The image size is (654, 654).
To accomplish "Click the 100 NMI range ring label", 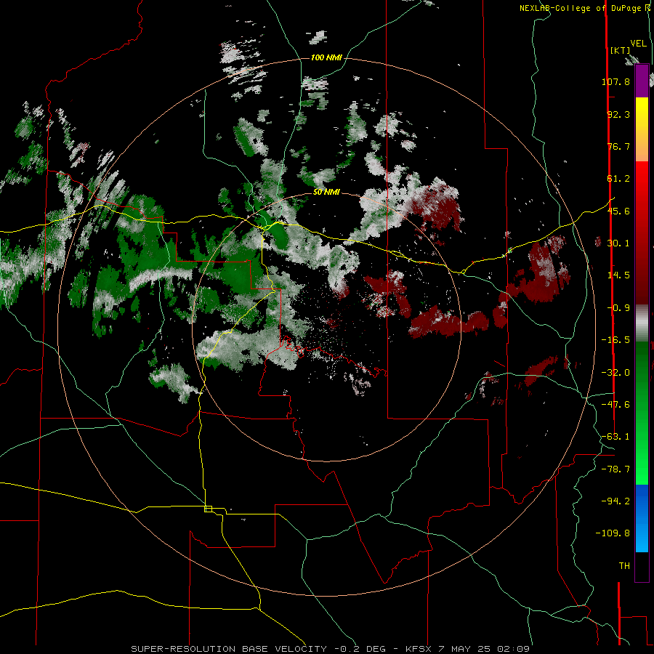I will point(326,57).
